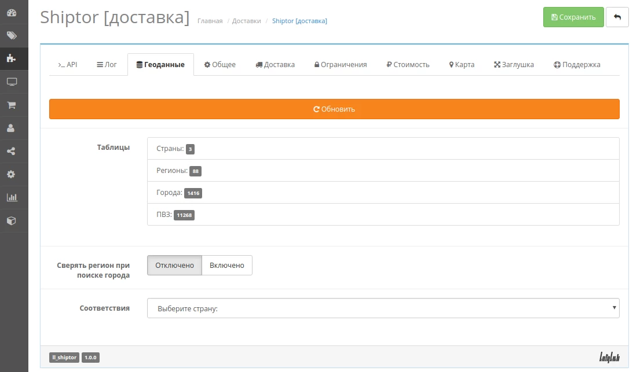Open the Заглушка tab
Viewport: 633px width, 372px height.
tap(514, 65)
